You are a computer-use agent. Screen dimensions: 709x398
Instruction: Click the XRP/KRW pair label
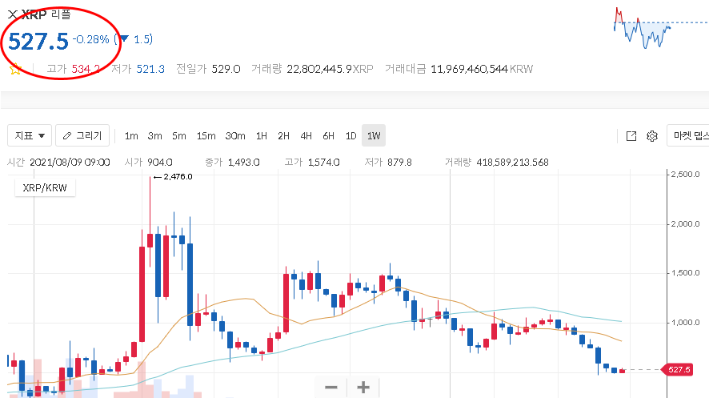[45, 187]
